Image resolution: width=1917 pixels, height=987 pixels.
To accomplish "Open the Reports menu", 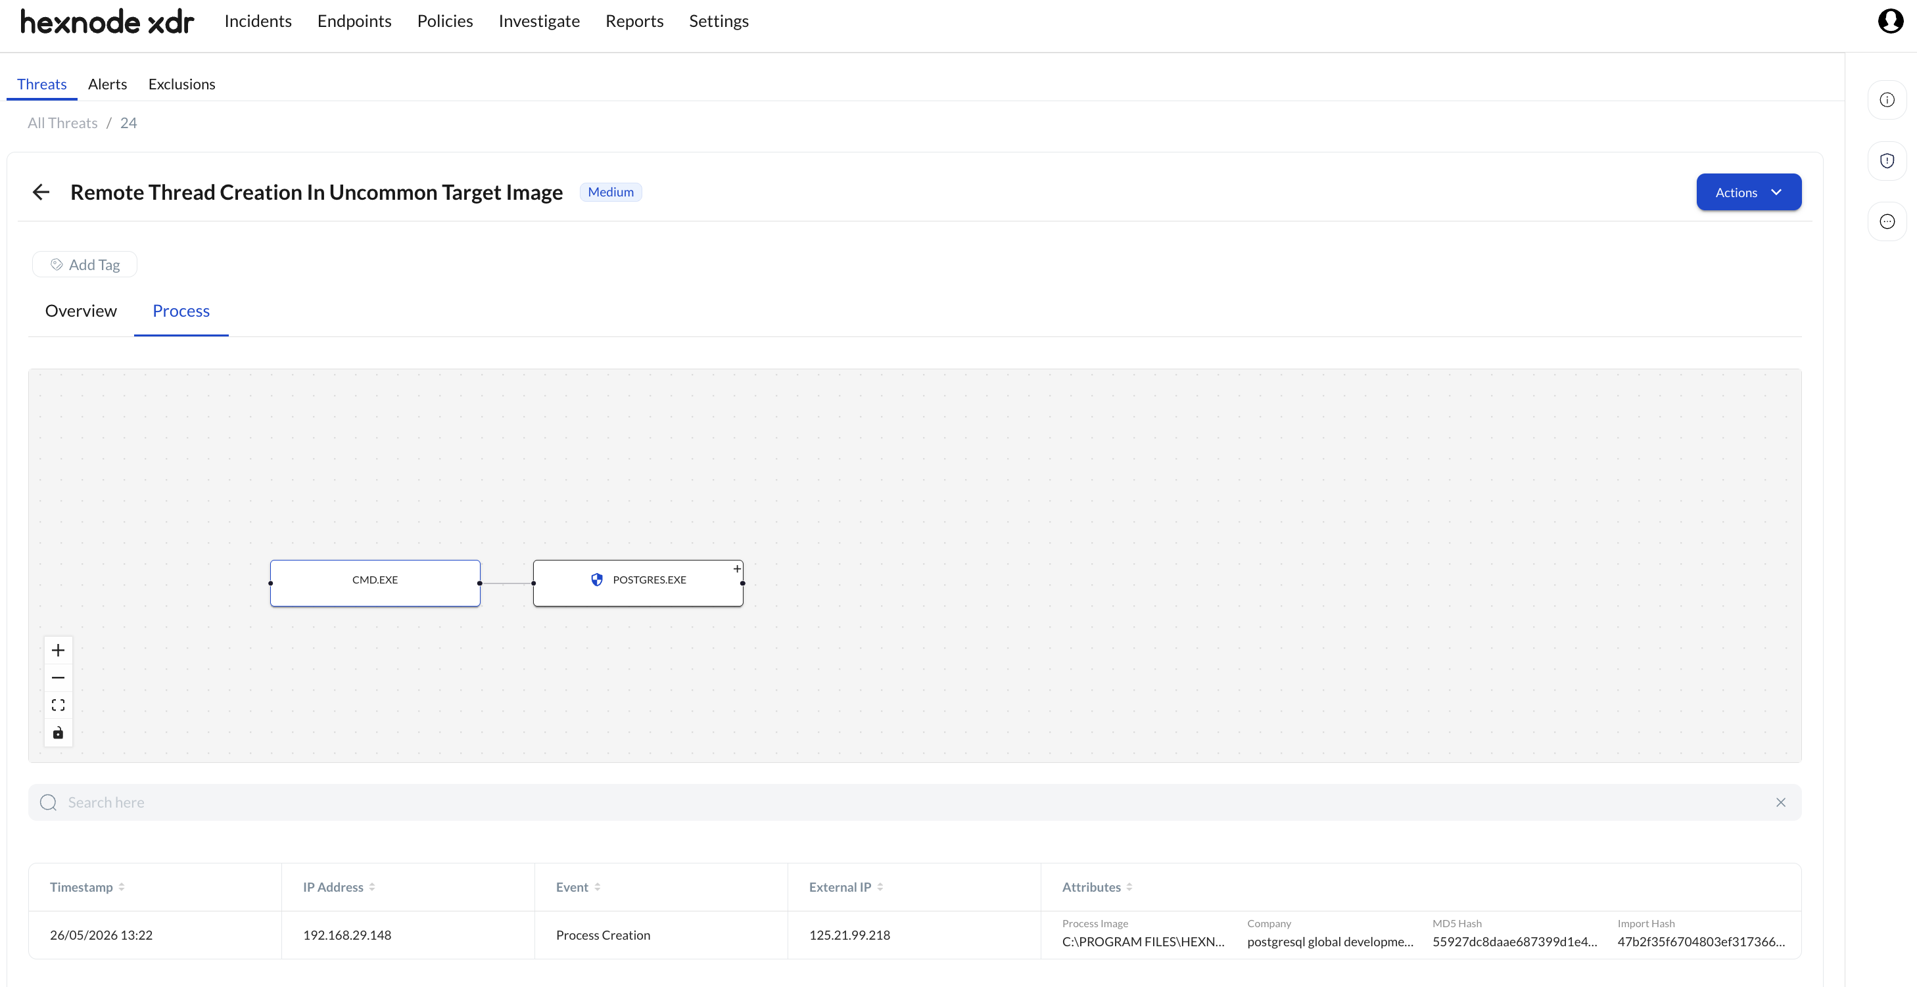I will pyautogui.click(x=634, y=21).
